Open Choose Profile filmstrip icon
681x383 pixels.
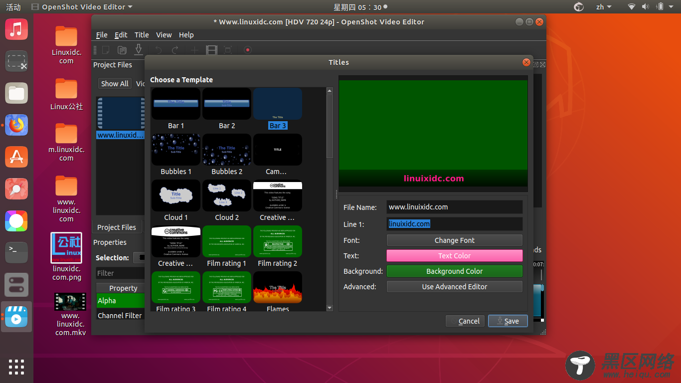[212, 50]
